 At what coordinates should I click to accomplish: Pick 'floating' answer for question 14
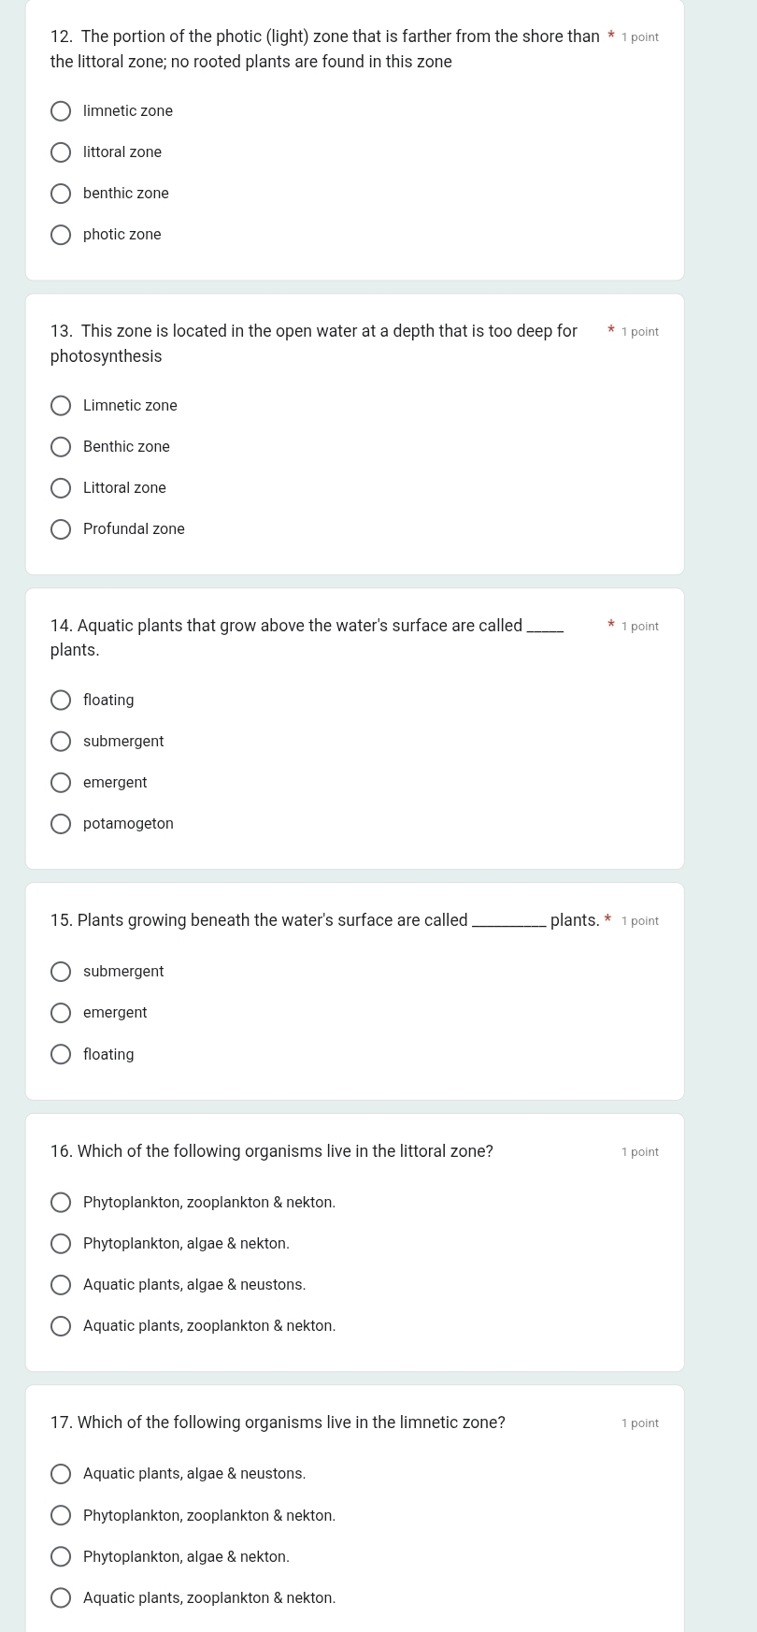click(x=61, y=701)
